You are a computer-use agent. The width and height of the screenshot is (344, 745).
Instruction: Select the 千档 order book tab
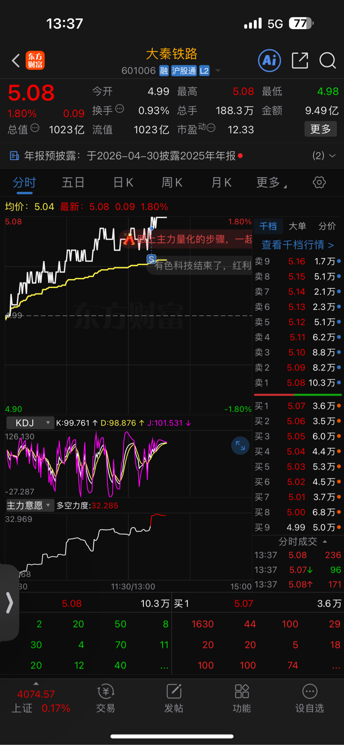pos(268,226)
